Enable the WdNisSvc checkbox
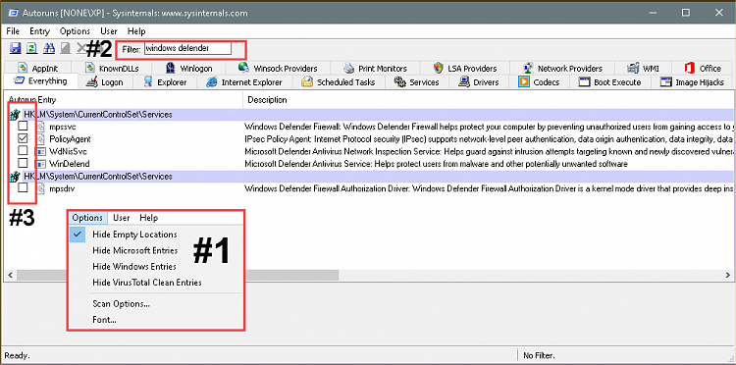736x365 pixels. 23,150
